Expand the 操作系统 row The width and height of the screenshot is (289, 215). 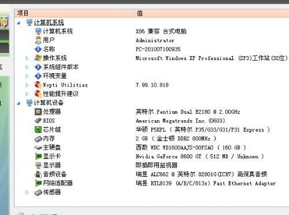coord(27,58)
